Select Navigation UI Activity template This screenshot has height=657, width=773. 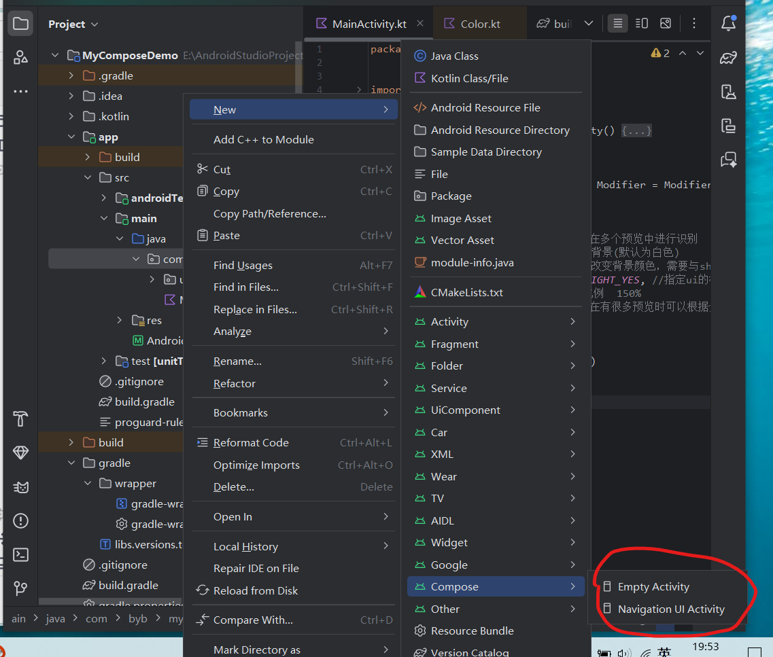[666, 609]
